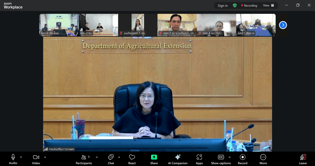Expand the participants options arrow
This screenshot has height=166, width=315.
[97, 157]
